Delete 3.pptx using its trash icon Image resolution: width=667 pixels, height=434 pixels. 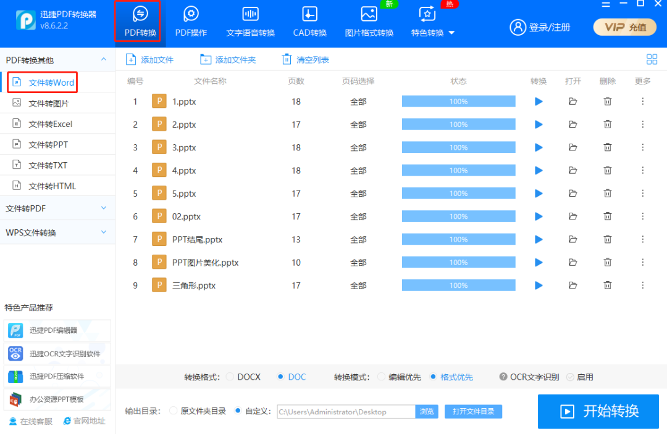(607, 147)
